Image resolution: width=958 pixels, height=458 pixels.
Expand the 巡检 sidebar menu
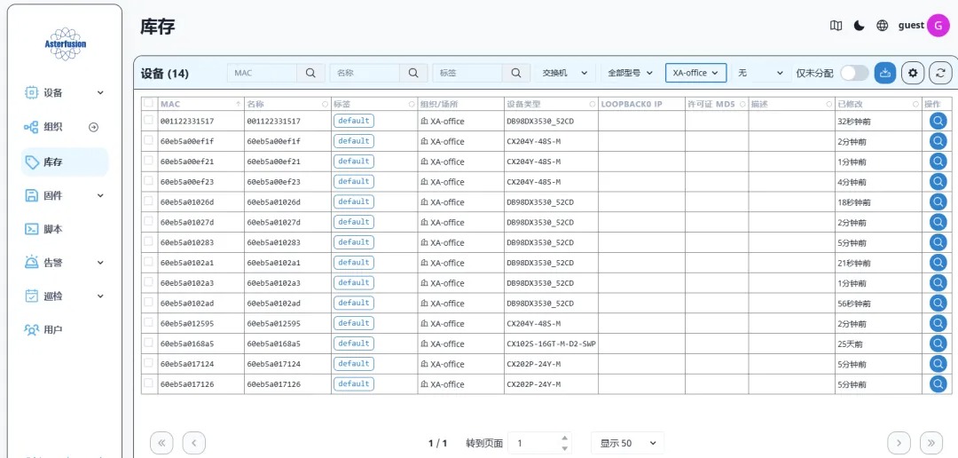(66, 296)
